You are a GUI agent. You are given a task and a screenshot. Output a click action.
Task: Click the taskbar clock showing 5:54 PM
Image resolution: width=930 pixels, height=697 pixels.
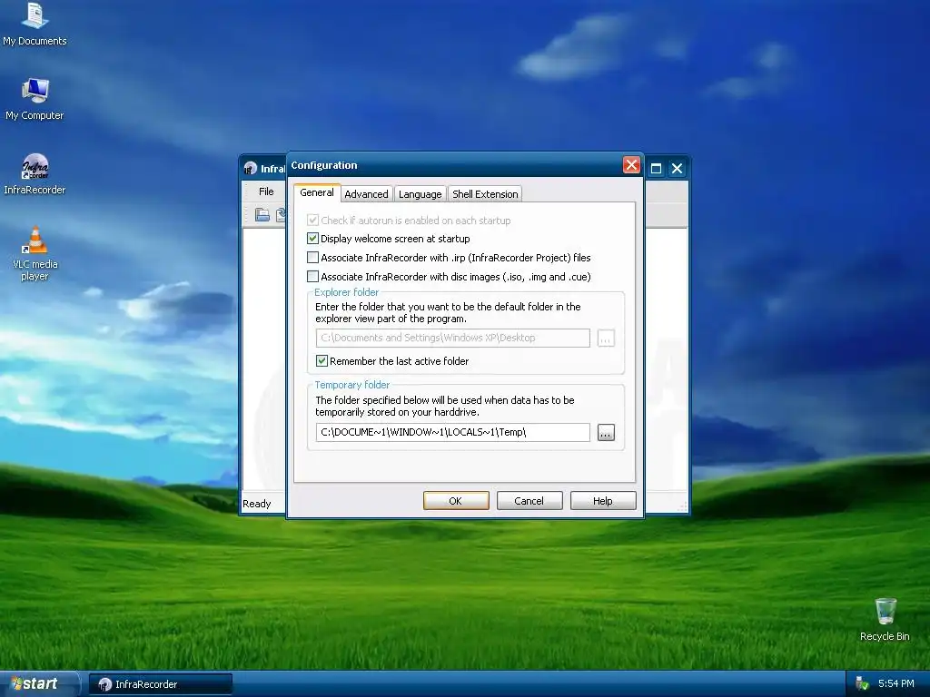[895, 683]
